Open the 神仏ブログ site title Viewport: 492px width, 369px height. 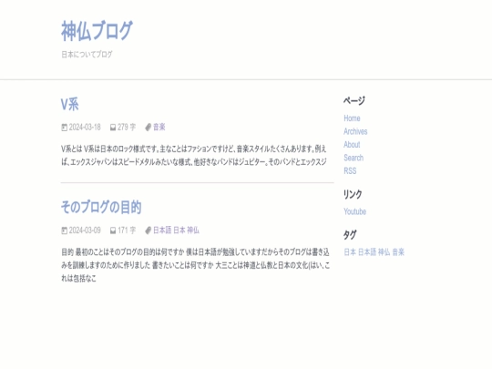pyautogui.click(x=97, y=31)
